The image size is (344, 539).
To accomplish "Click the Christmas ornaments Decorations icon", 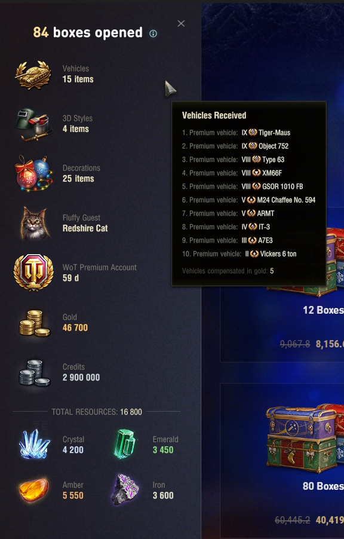I will click(33, 173).
